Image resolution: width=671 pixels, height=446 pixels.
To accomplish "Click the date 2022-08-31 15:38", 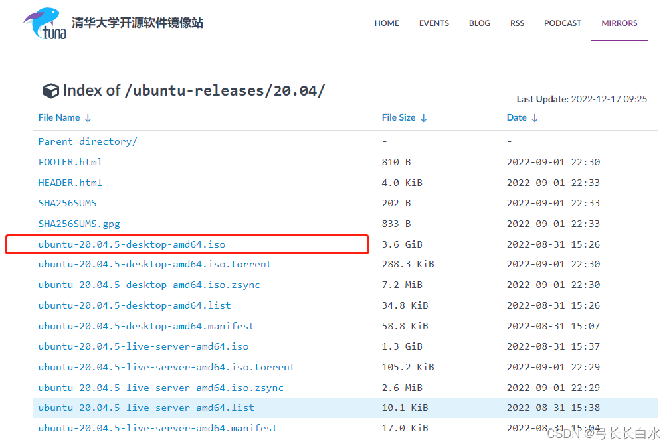I will (x=553, y=408).
